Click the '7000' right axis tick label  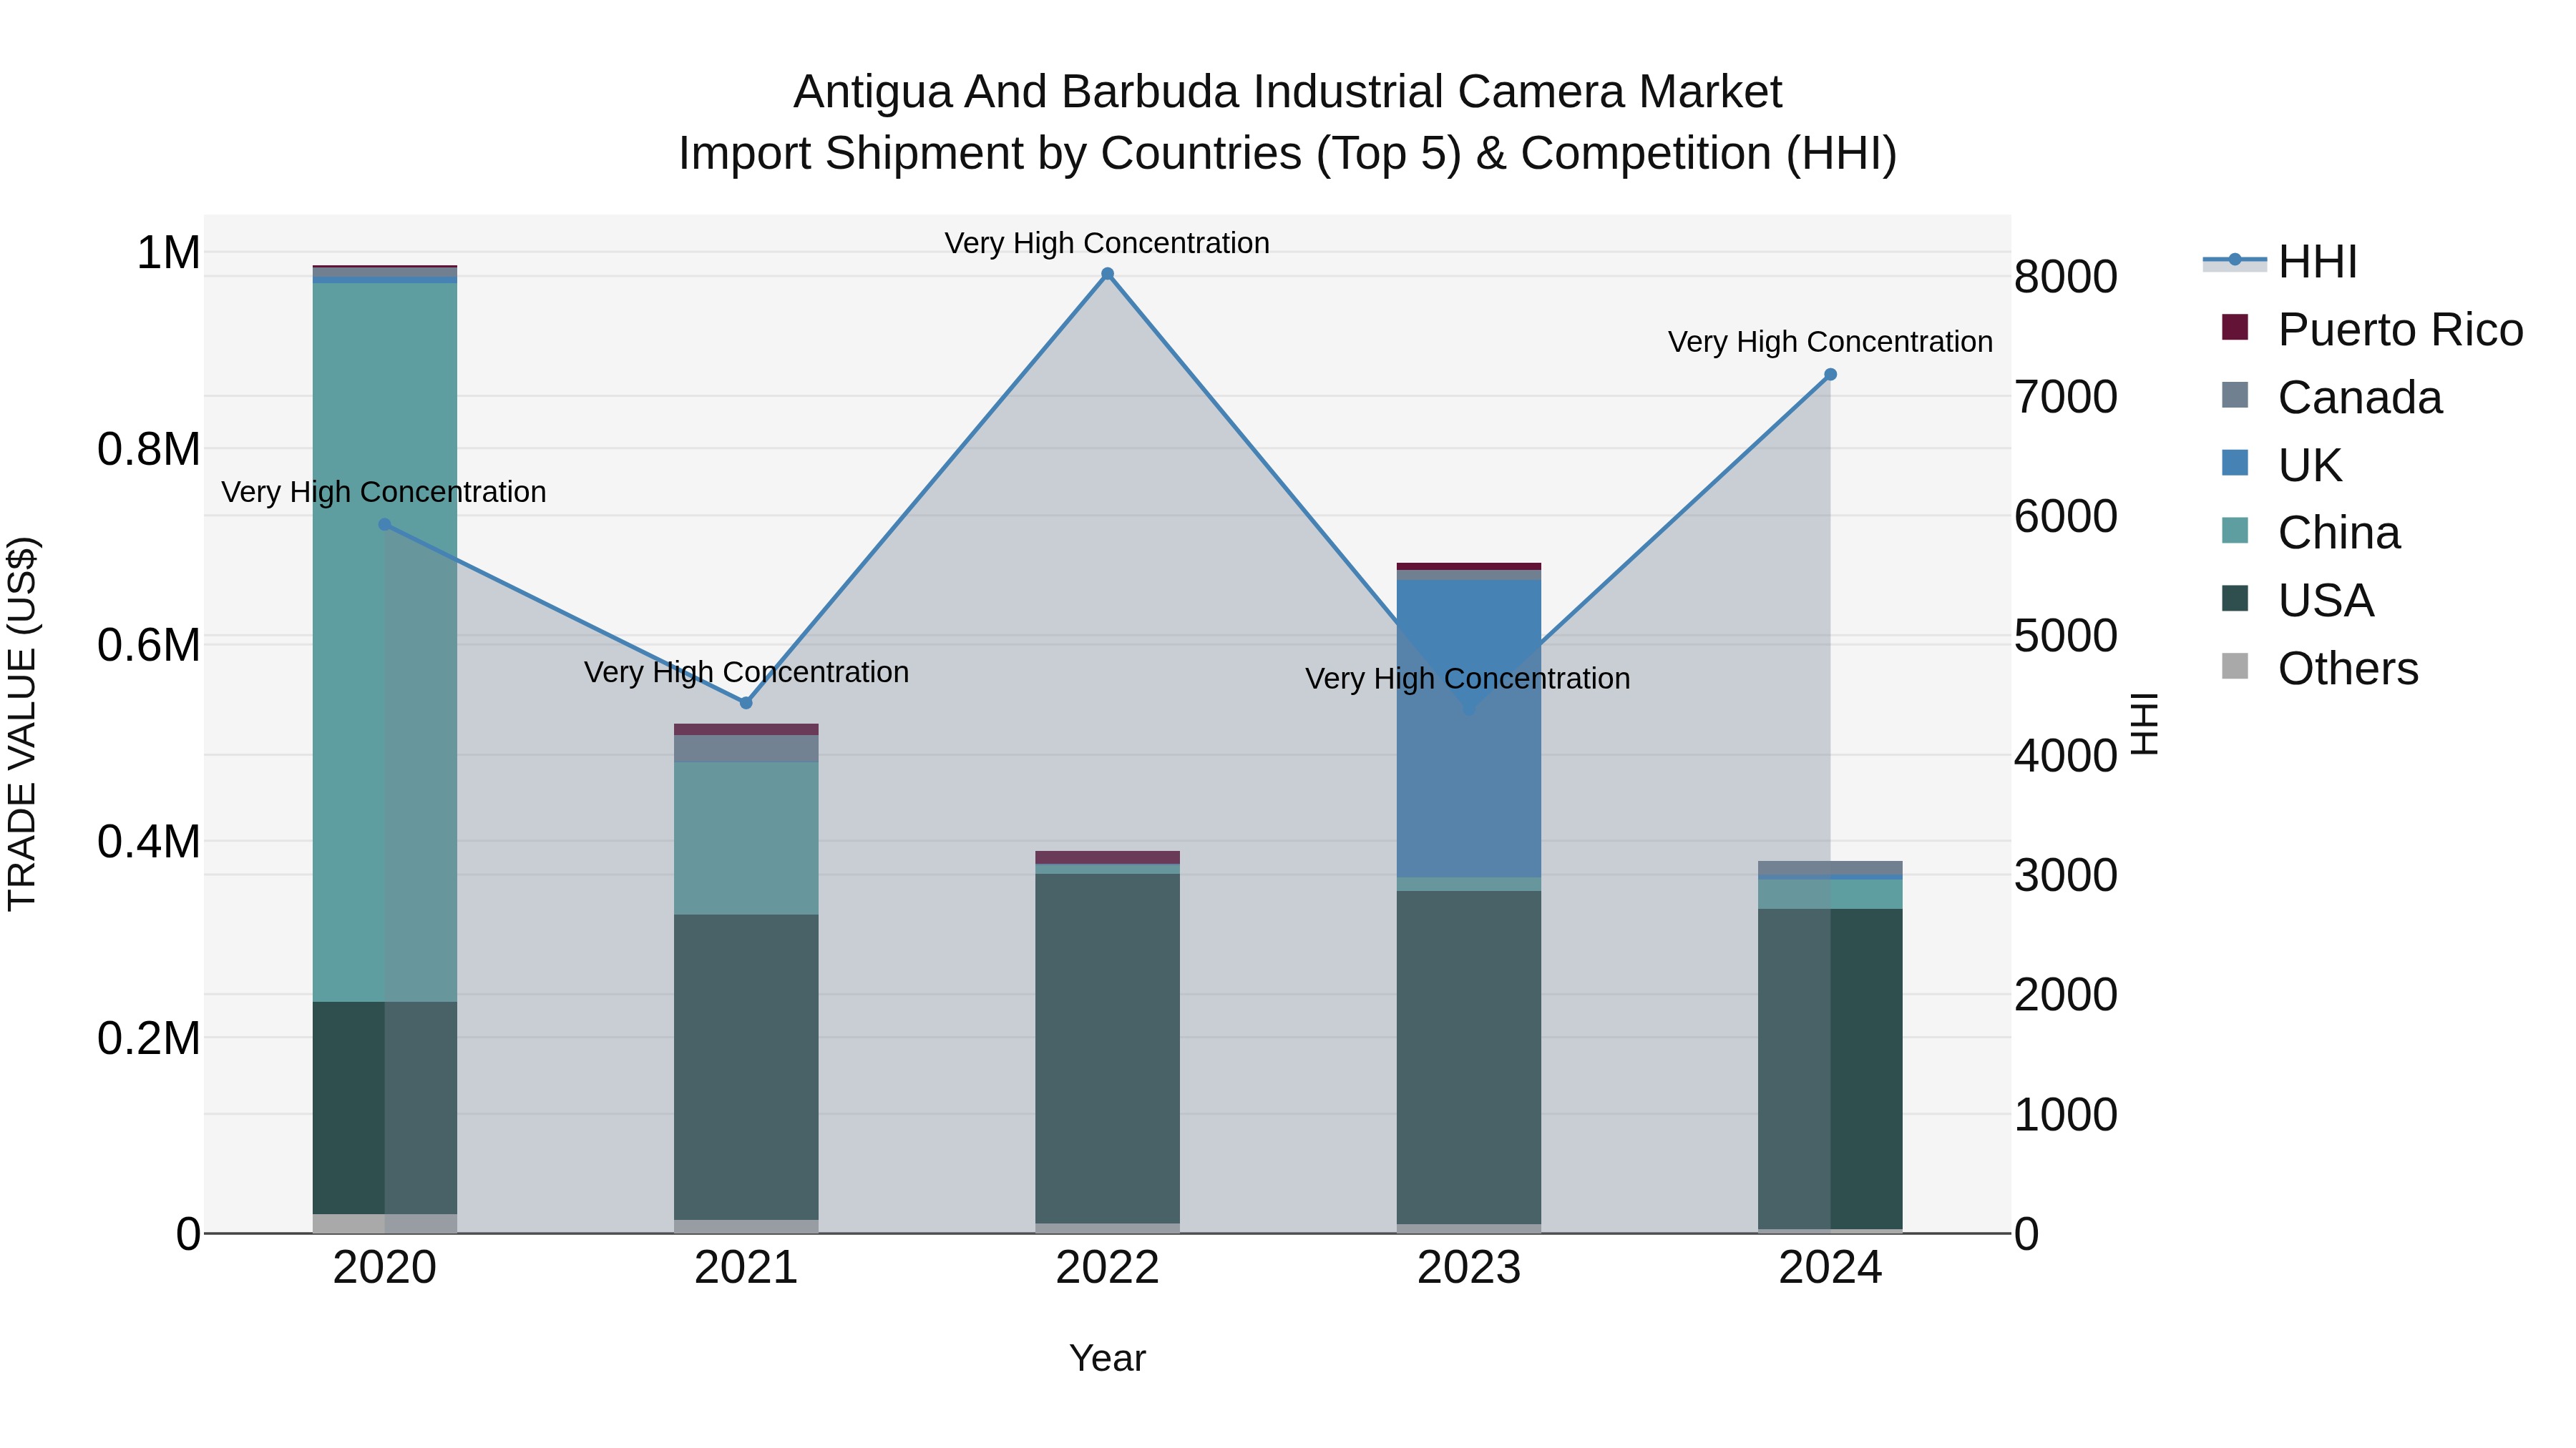click(2066, 397)
